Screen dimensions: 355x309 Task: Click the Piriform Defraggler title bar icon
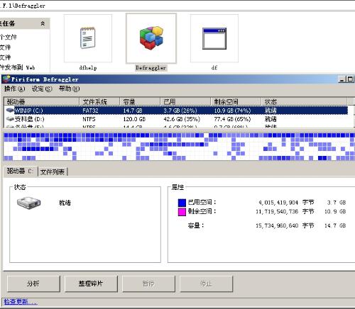(6, 79)
